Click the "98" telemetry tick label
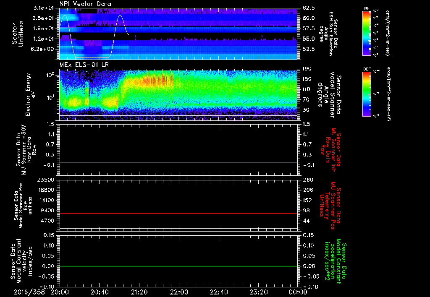430x297 pixels. [306, 211]
